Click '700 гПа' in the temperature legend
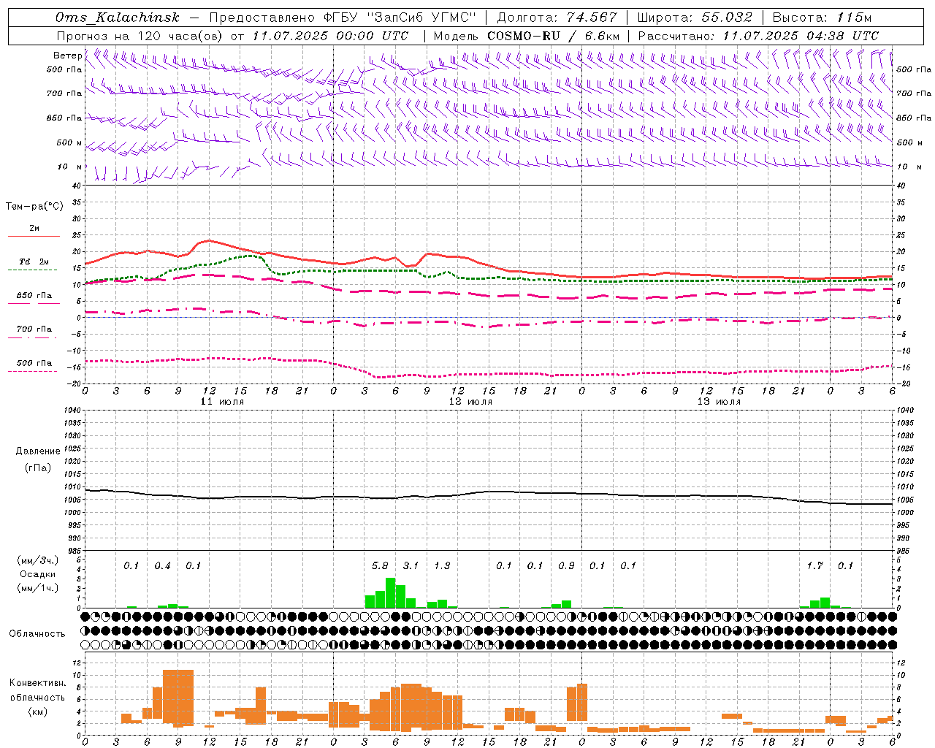This screenshot has height=748, width=935. (34, 329)
